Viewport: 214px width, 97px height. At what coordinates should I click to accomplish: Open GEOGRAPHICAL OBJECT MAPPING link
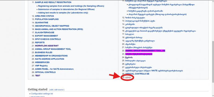pos(52,26)
